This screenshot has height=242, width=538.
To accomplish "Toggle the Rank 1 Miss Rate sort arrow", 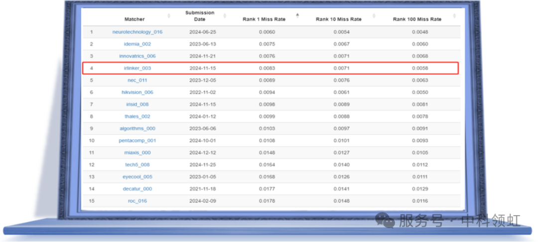I will [x=297, y=16].
